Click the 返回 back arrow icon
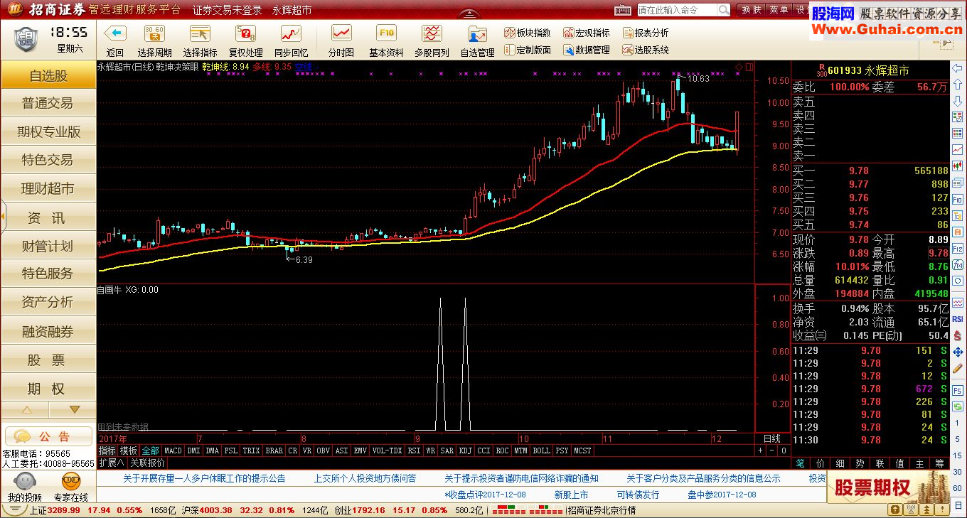967x518 pixels. coord(114,33)
